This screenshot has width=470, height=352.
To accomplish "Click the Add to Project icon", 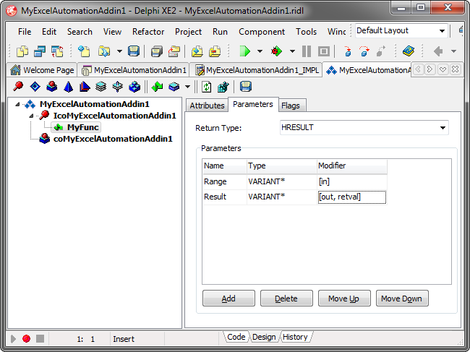I will pyautogui.click(x=197, y=51).
